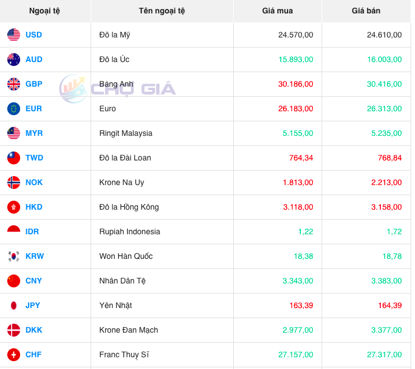This screenshot has width=415, height=369.
Task: Click the Norwegian flag beside NOK
Action: (13, 182)
